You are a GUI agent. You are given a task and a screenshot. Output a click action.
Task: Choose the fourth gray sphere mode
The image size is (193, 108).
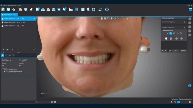click(182, 38)
